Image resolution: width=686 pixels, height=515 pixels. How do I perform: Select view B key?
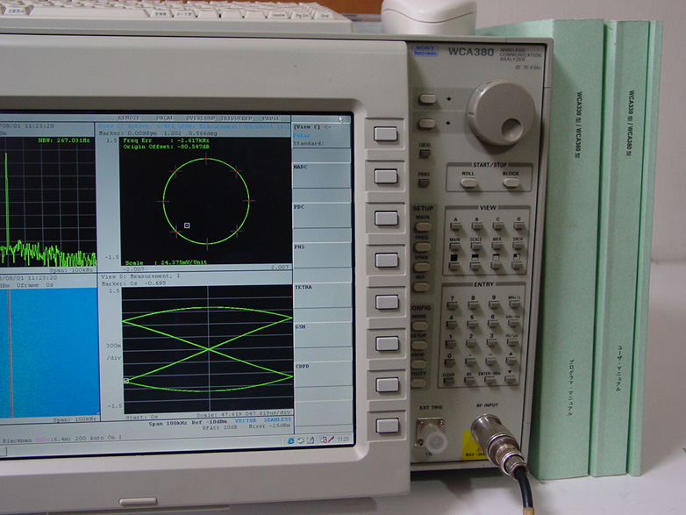coord(477,225)
